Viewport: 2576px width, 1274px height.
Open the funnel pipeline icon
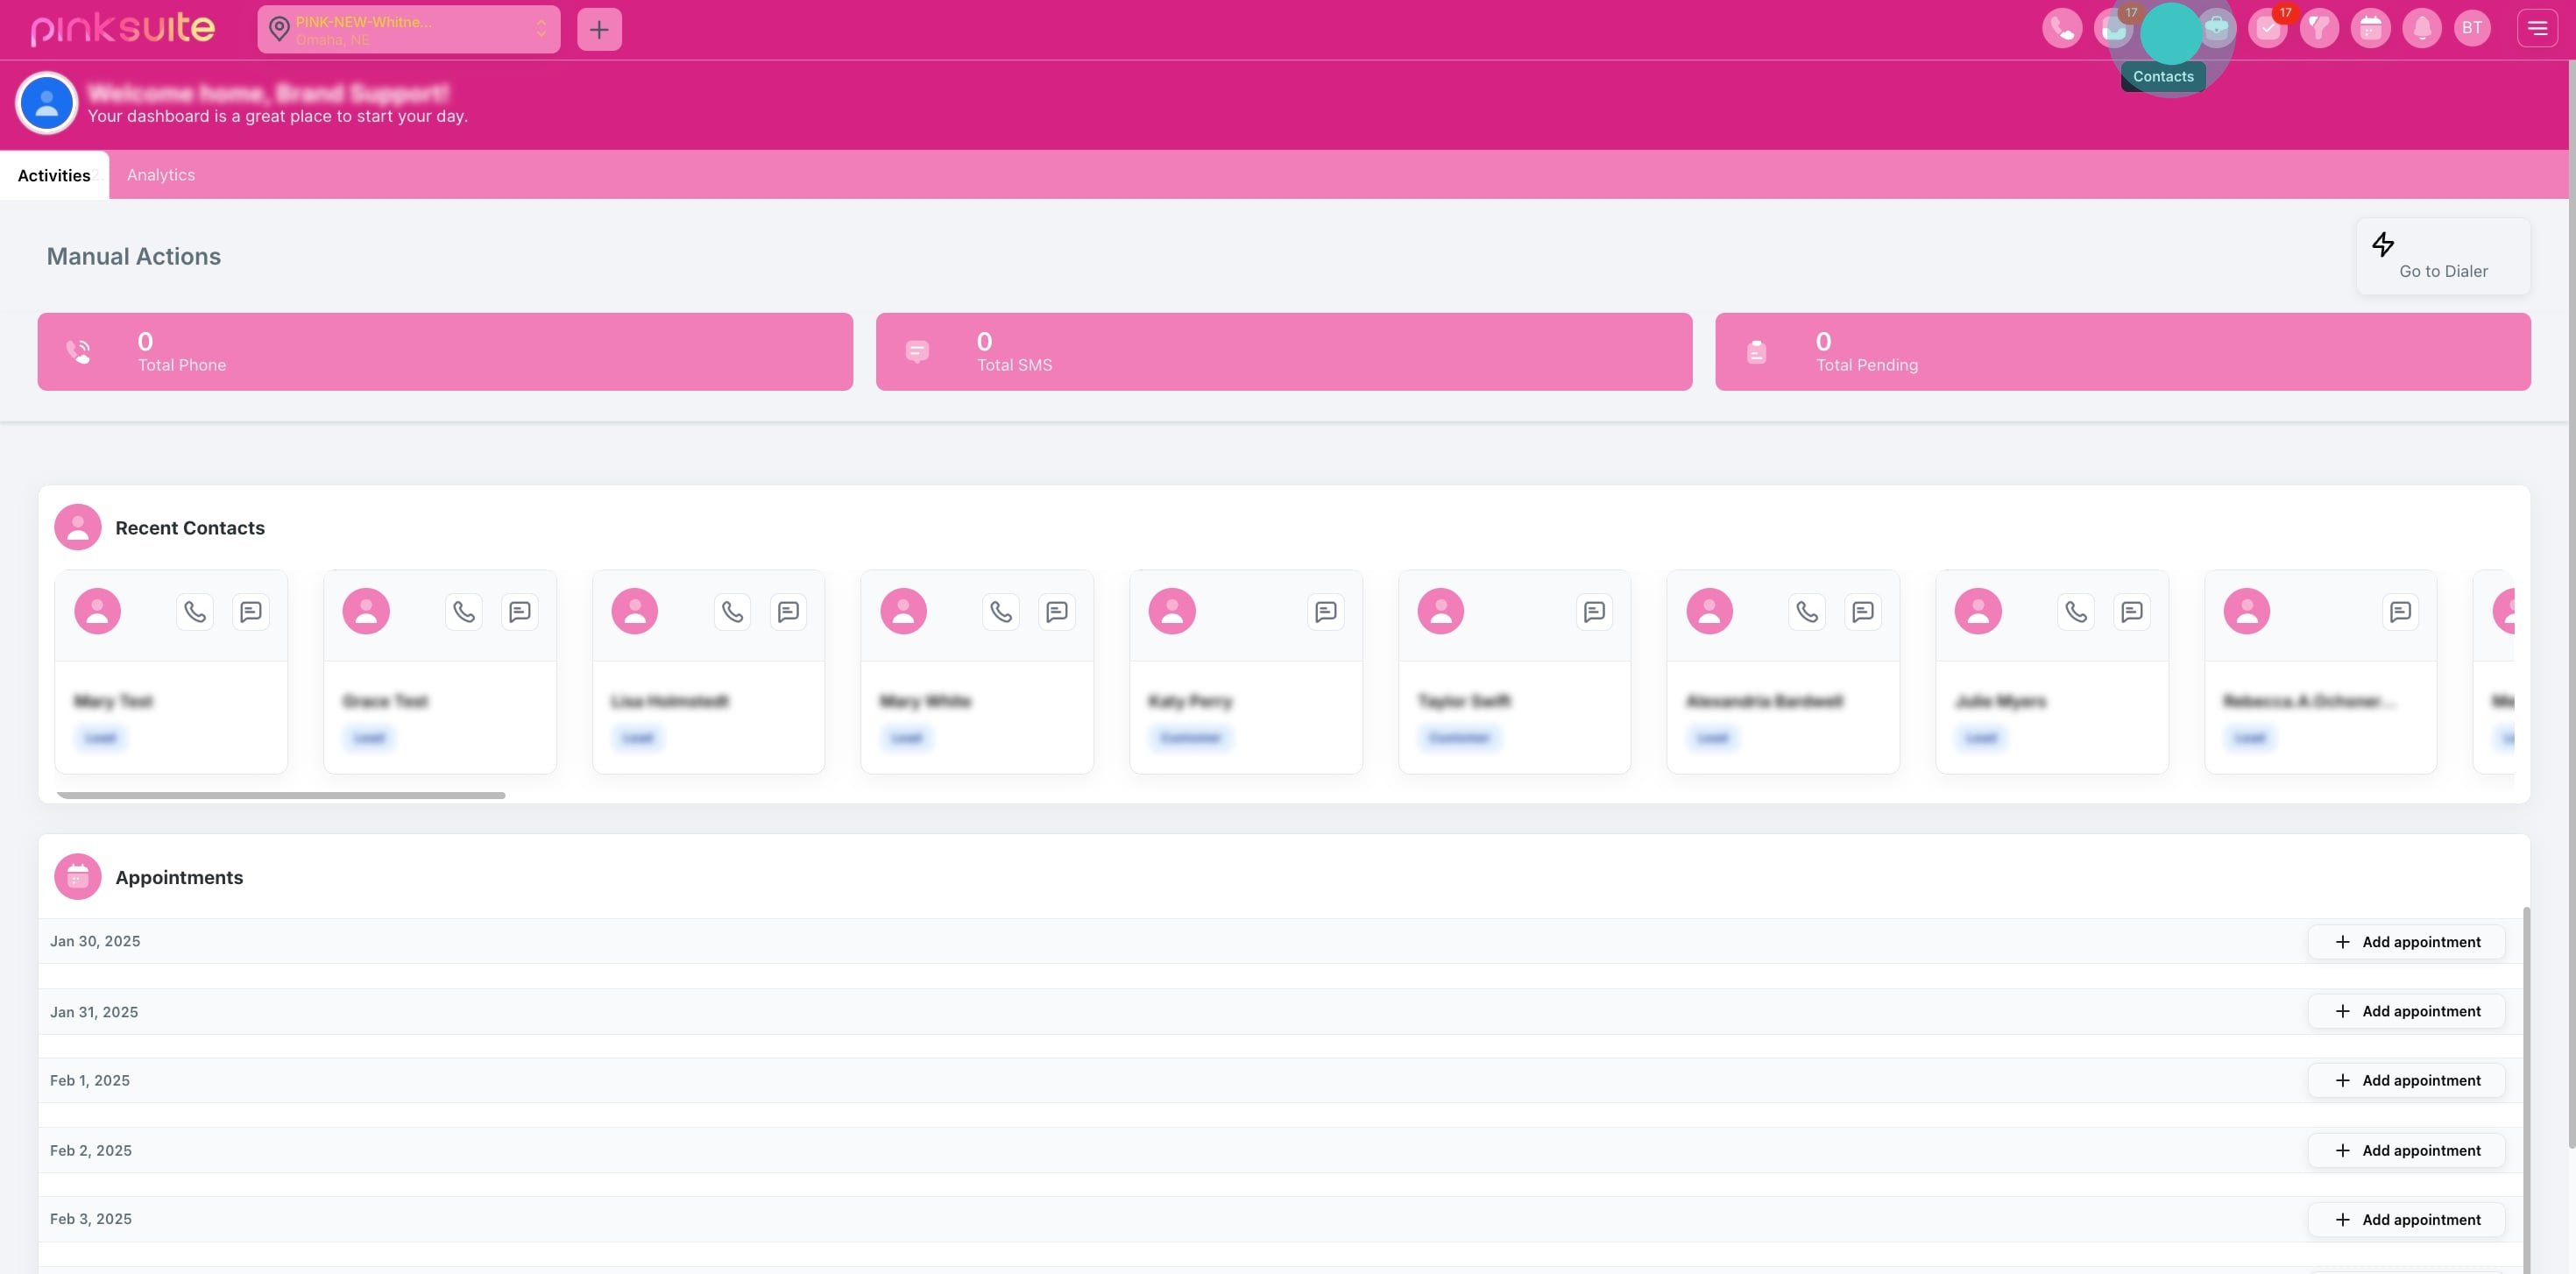(x=2318, y=29)
